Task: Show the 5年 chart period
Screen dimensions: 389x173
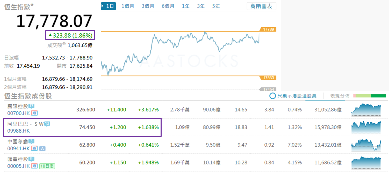Action: click(x=216, y=6)
